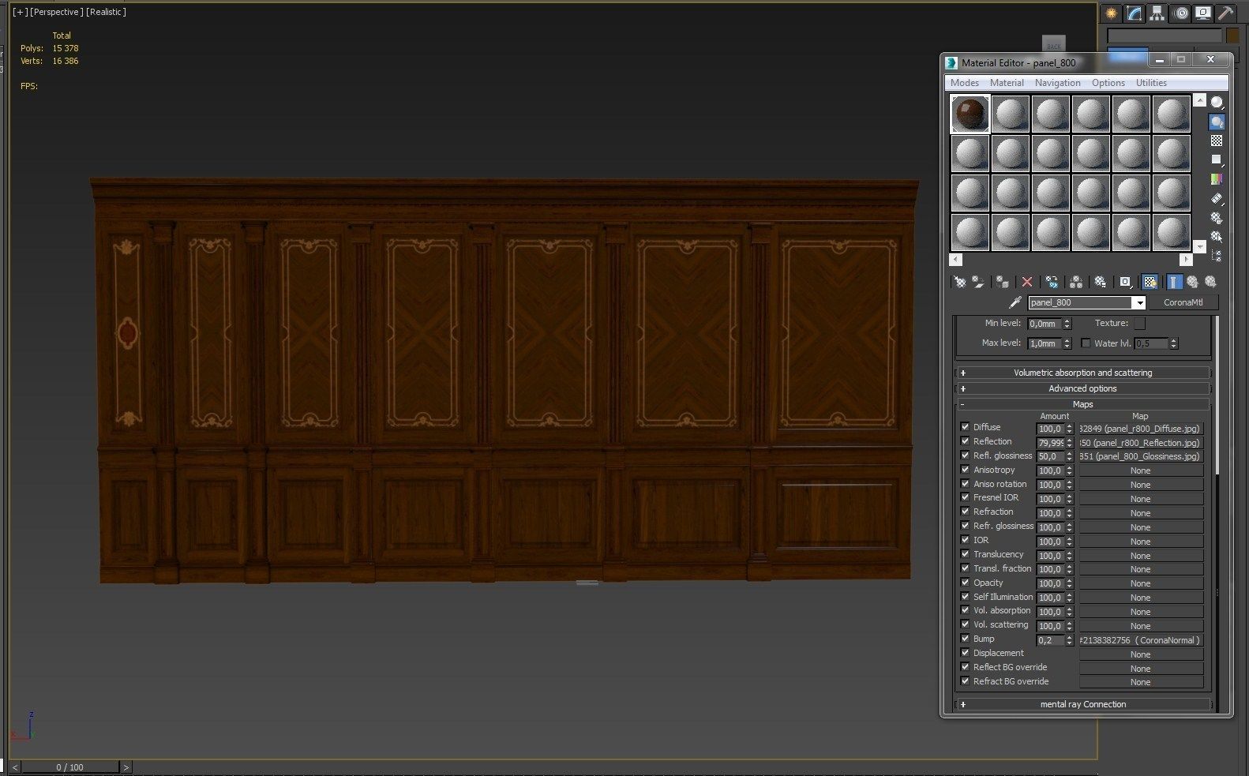Open the panel_r800_Diffuse.jpg map button

(1141, 429)
